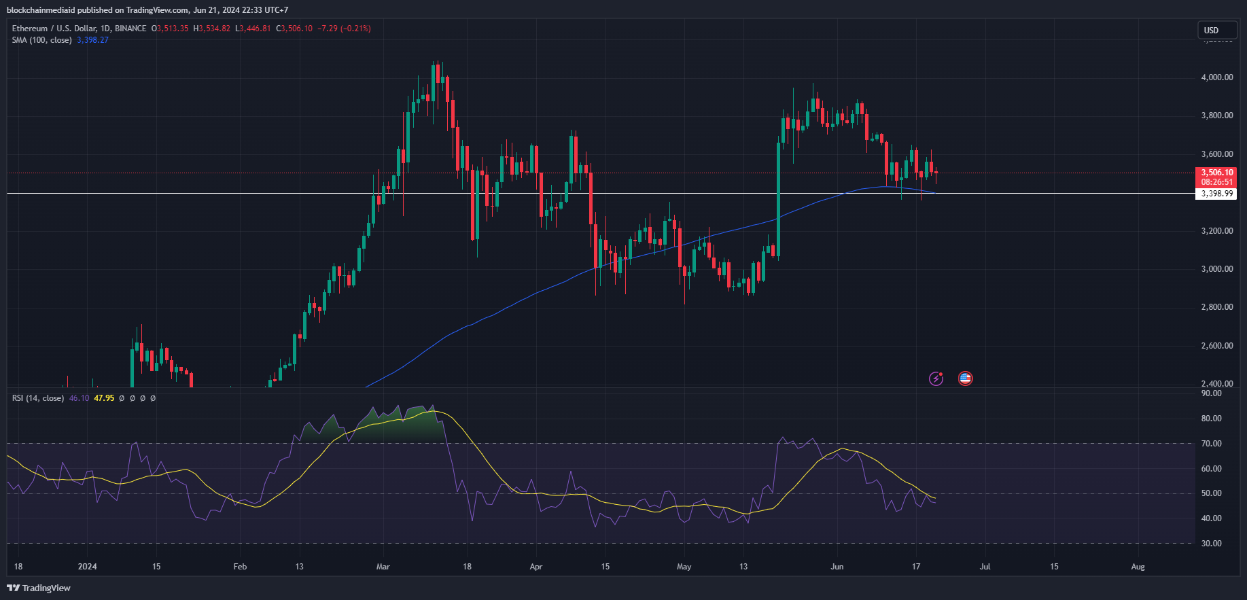1247x600 pixels.
Task: Click the Aug label on time axis
Action: click(1138, 567)
